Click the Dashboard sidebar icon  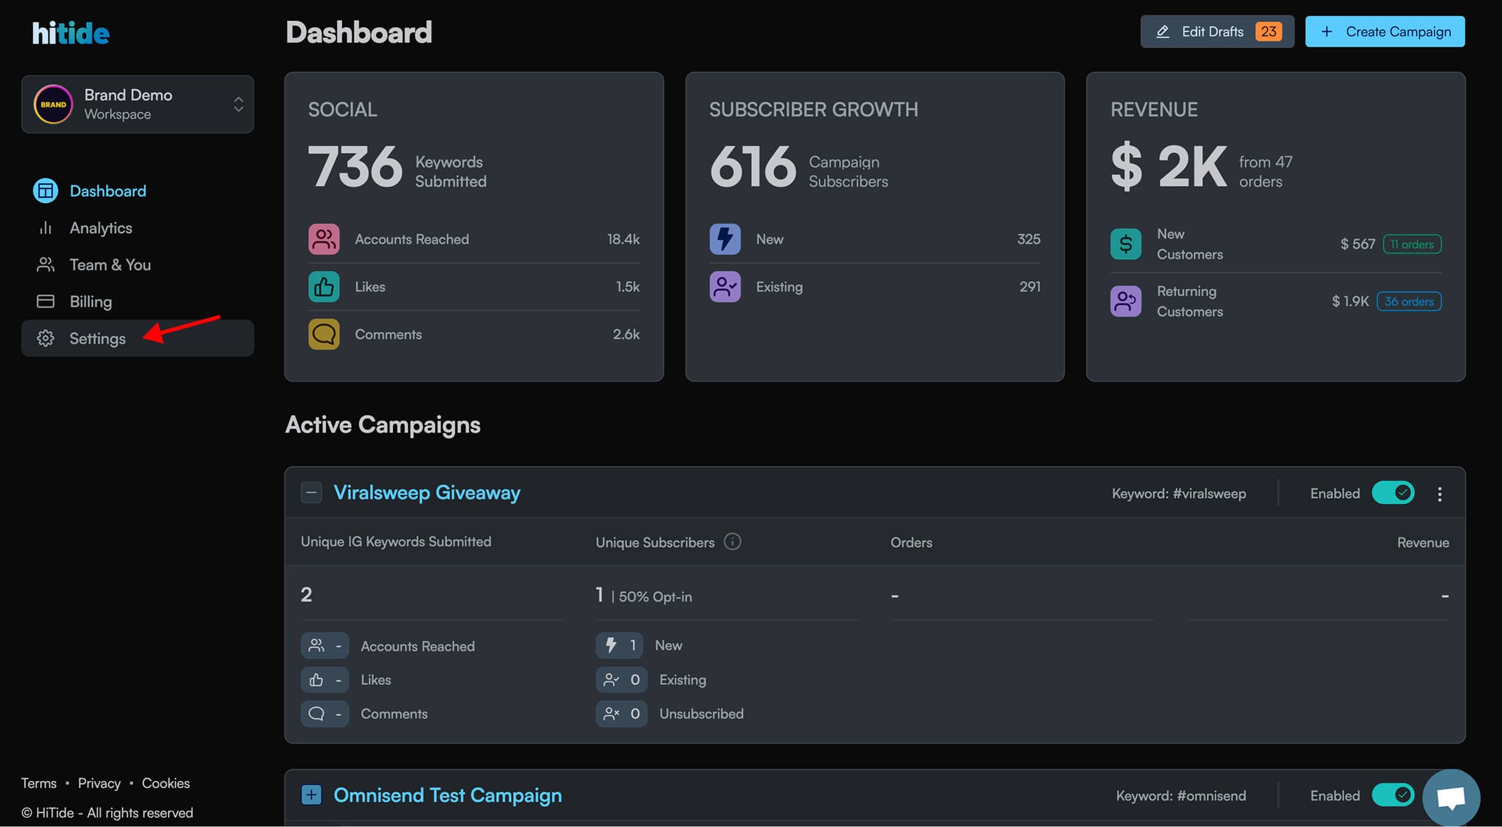tap(45, 191)
